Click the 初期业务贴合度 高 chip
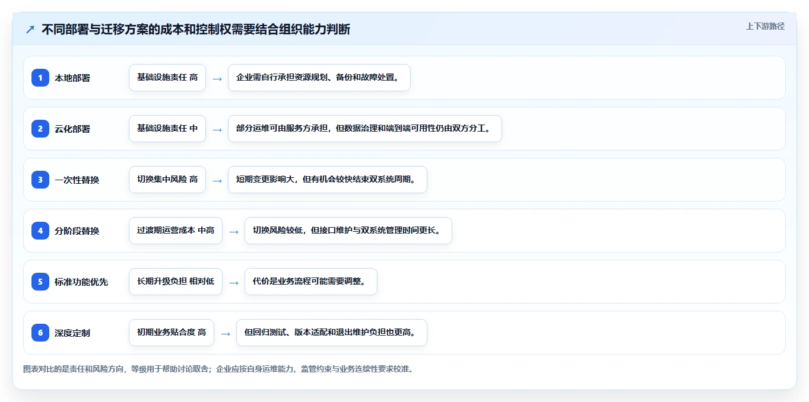809x402 pixels. (172, 333)
